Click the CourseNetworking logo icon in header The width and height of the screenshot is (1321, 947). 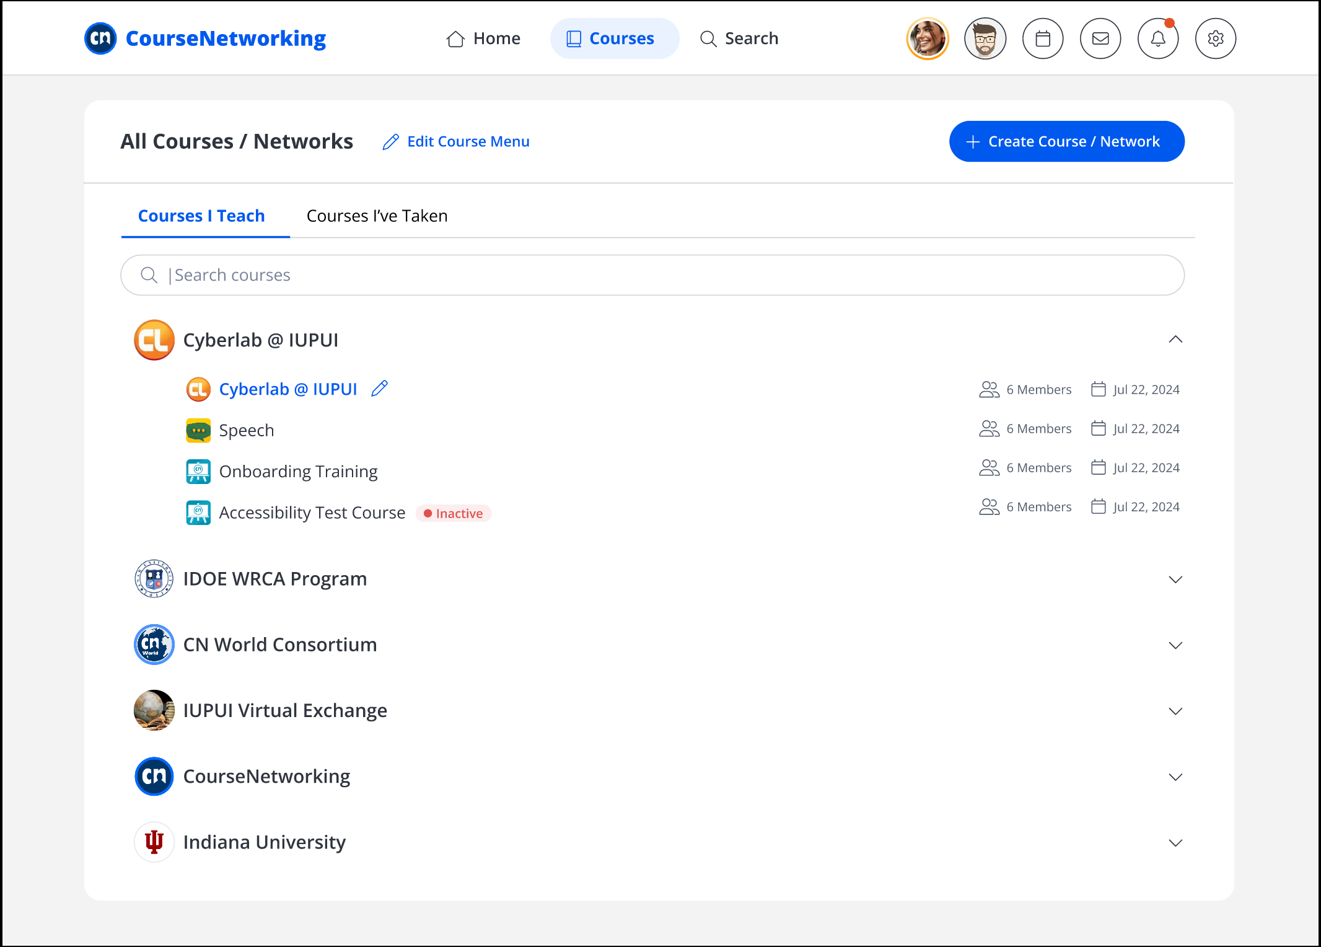(x=100, y=38)
